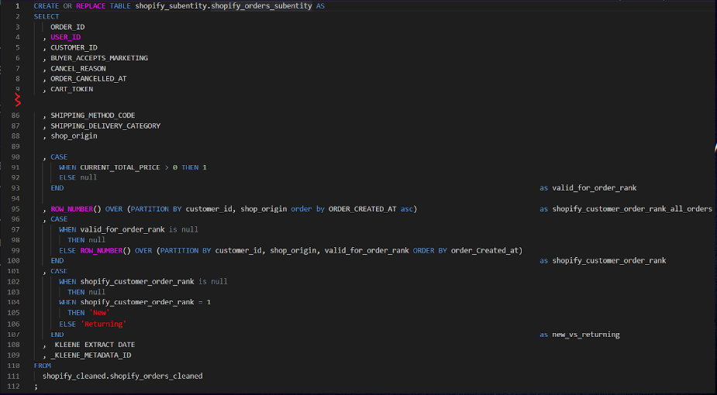The image size is (717, 395).
Task: Click alias shopify_customer_order_rank_all_orders
Action: pyautogui.click(x=632, y=209)
